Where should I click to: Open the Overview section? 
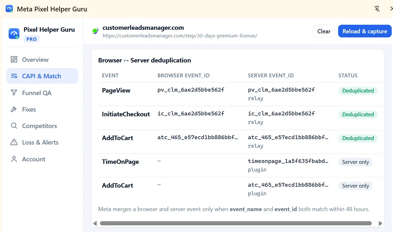click(42, 60)
